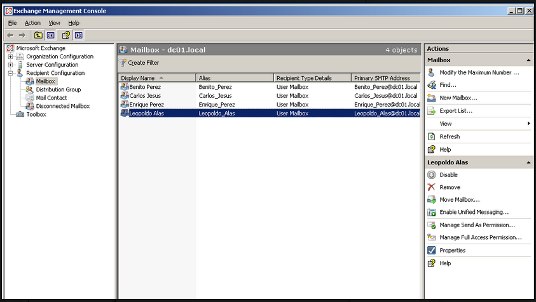This screenshot has height=302, width=536.
Task: Click the Enrique Perez mailbox row icon
Action: [x=125, y=105]
